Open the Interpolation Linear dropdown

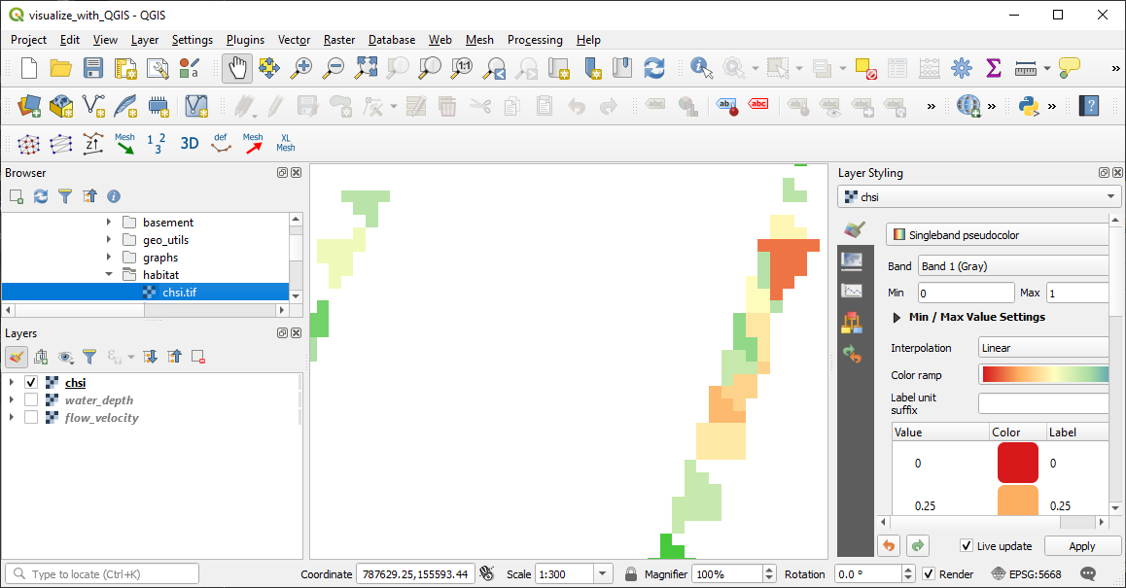1042,348
